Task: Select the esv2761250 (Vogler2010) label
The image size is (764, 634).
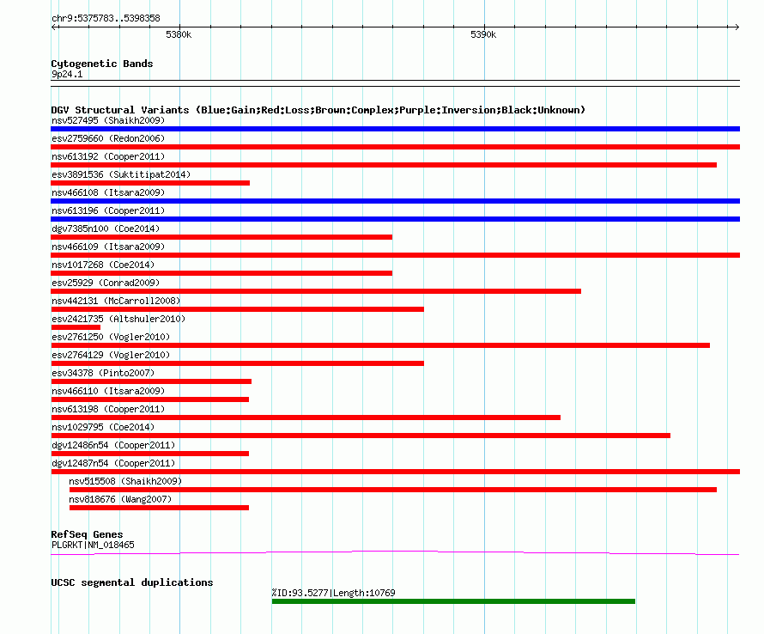Action: coord(111,337)
